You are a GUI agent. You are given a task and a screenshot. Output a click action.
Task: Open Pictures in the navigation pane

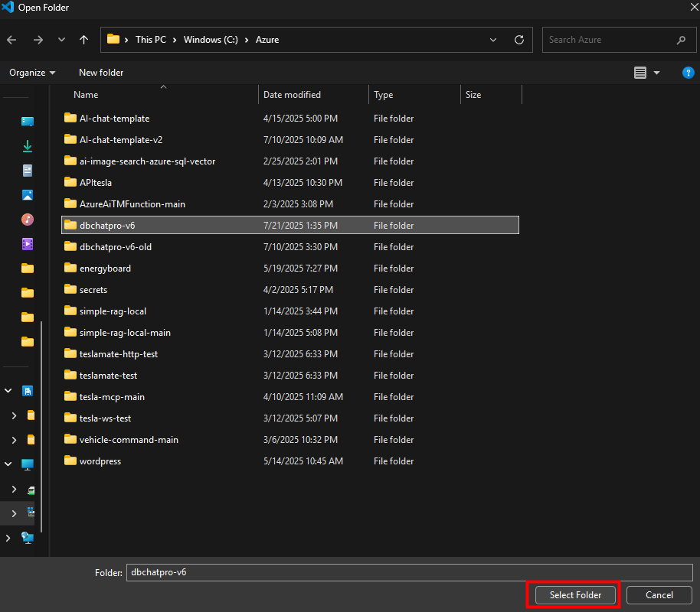coord(28,195)
